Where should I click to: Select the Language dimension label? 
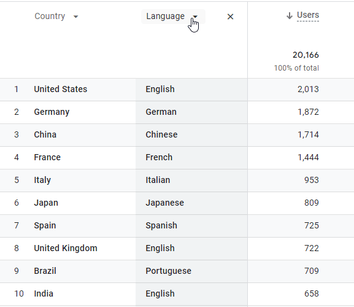tap(165, 16)
